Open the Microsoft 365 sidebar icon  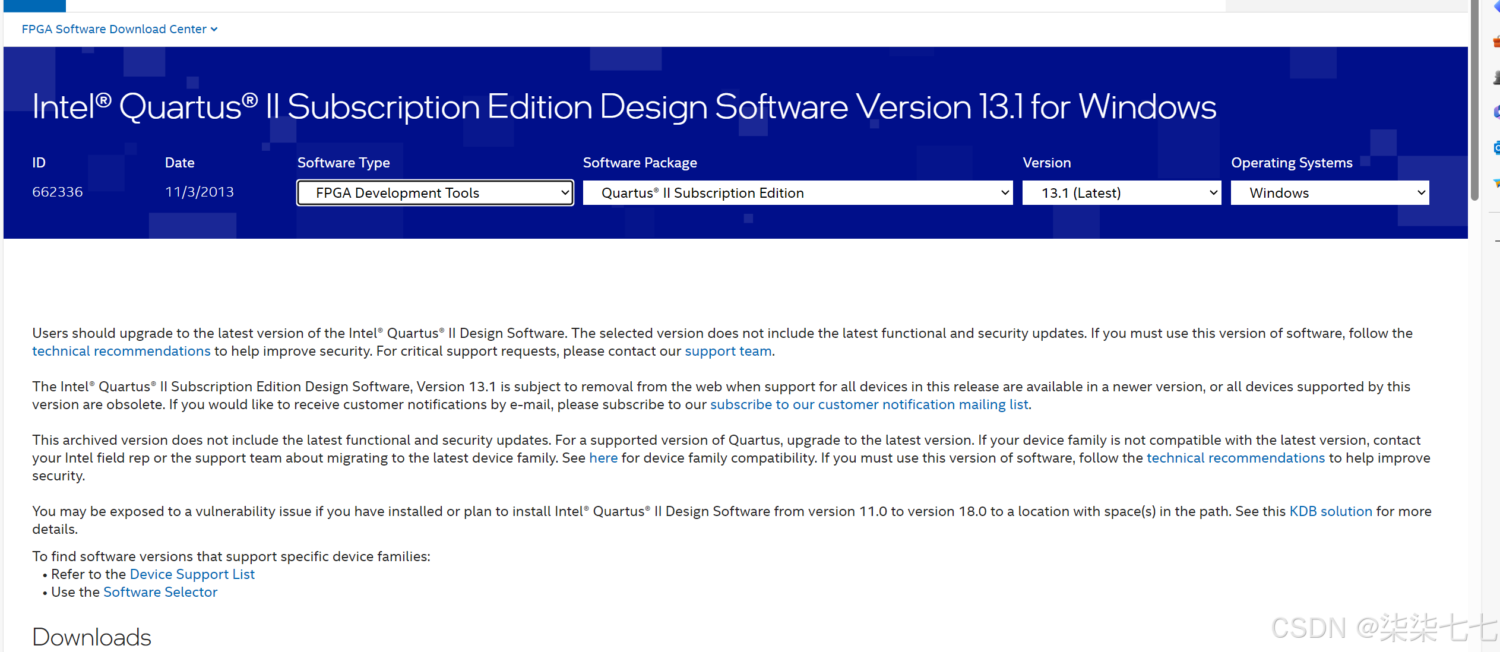pos(1496,112)
